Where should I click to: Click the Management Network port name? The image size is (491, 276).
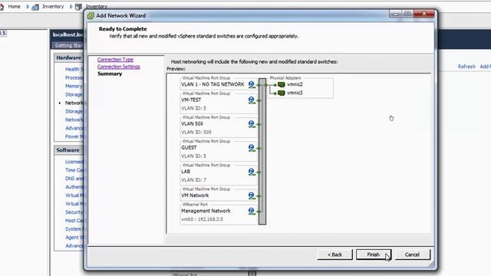(x=206, y=212)
